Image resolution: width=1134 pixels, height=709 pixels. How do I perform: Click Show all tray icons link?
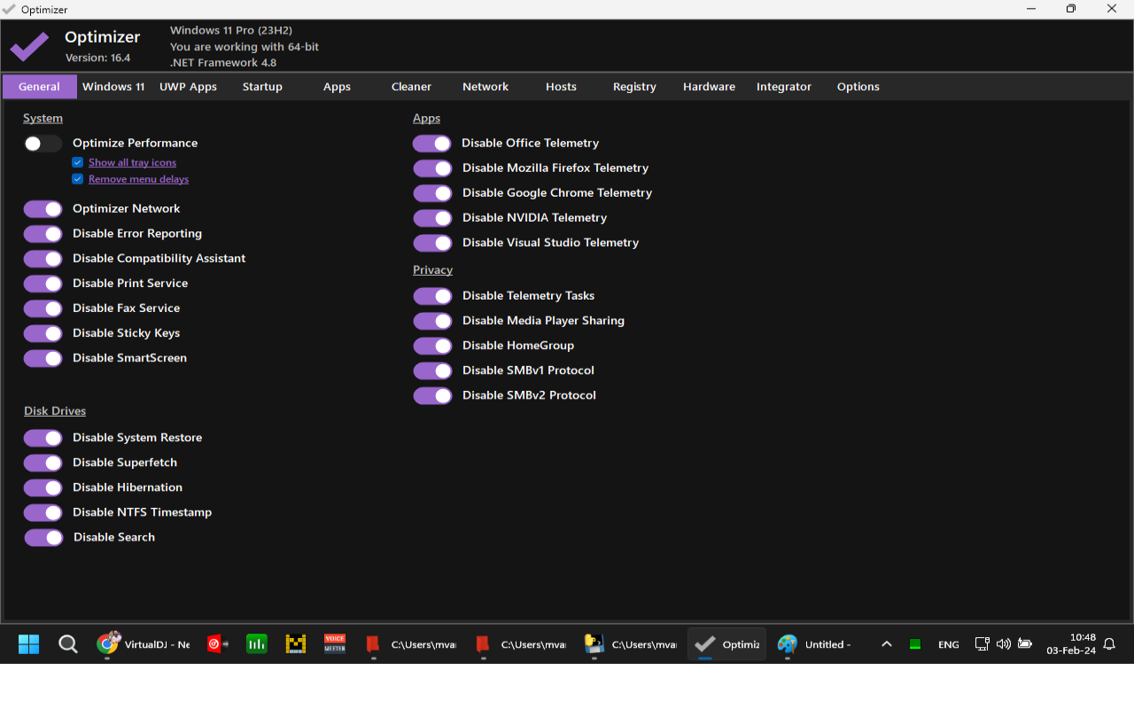coord(132,162)
